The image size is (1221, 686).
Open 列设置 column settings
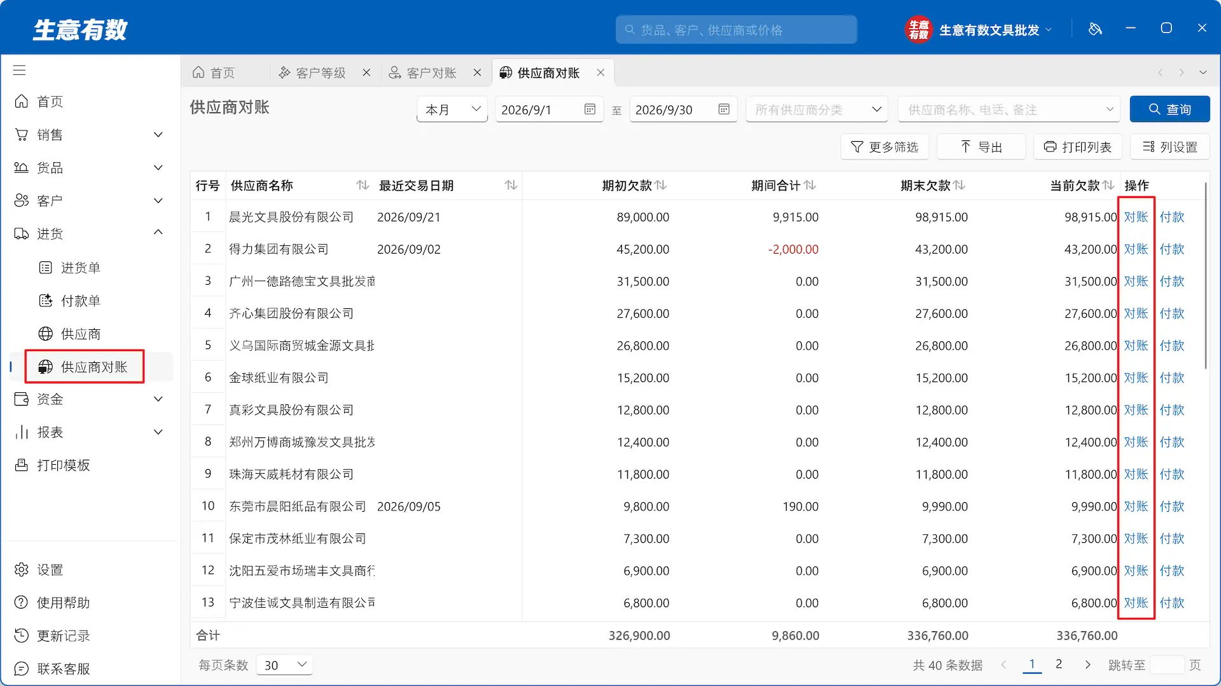(1170, 147)
